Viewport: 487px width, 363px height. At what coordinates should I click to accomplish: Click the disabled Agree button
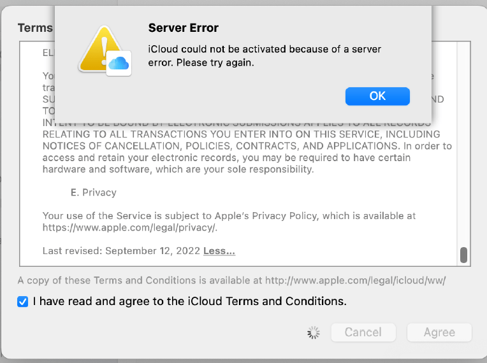point(439,332)
